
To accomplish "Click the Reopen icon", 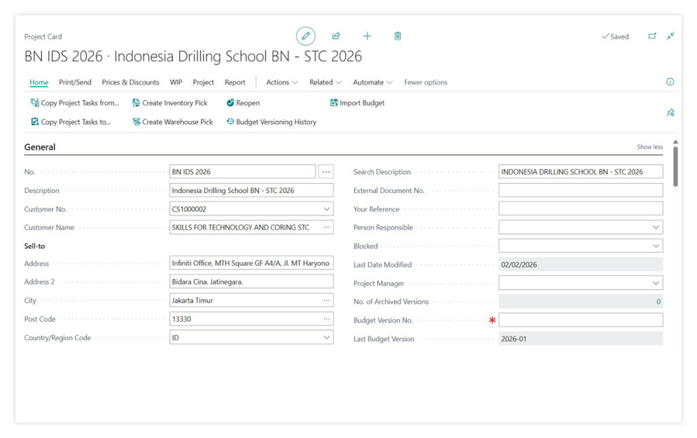I will [230, 103].
